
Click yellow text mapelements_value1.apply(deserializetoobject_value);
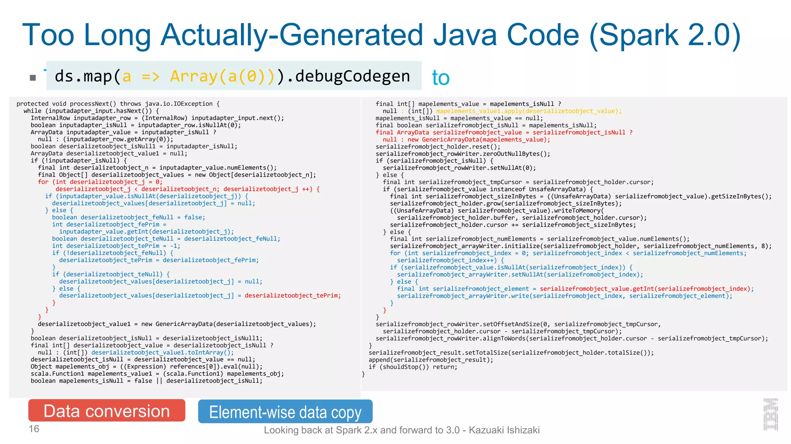(x=529, y=111)
